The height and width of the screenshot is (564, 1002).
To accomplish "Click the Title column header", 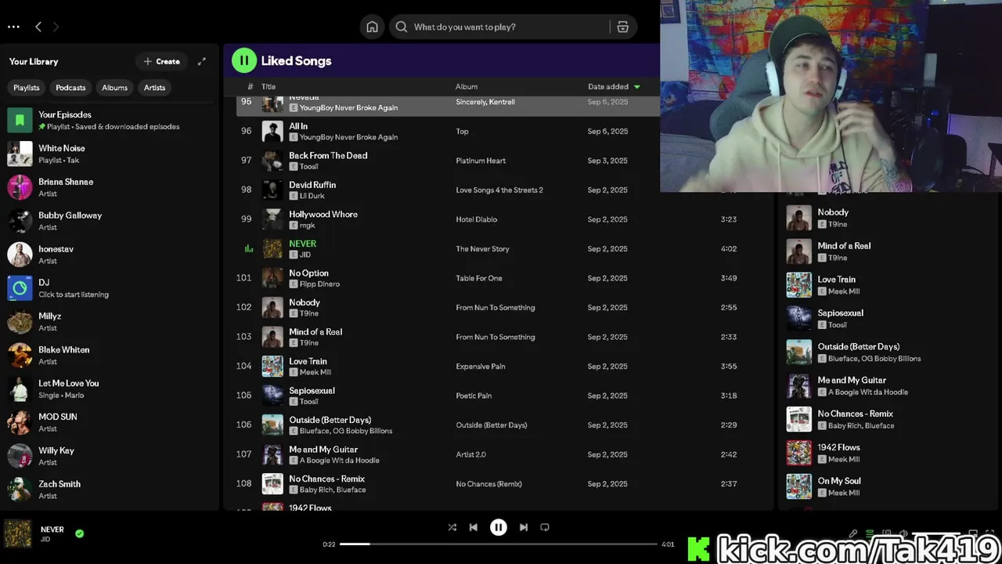I will (269, 87).
